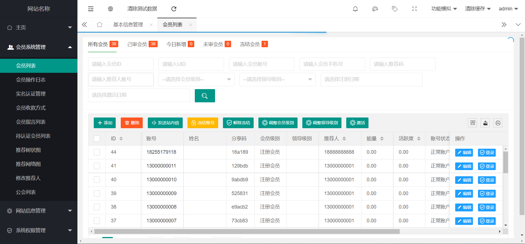This screenshot has height=244, width=525.
Task: Expand the 系统权限管理 sidebar menu
Action: (39, 230)
